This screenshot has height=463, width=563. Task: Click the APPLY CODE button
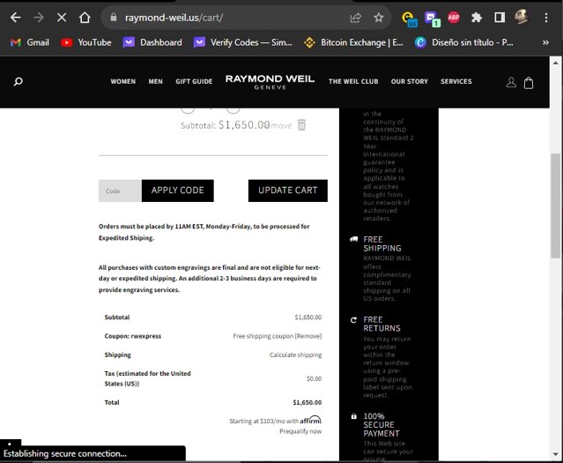pos(178,190)
